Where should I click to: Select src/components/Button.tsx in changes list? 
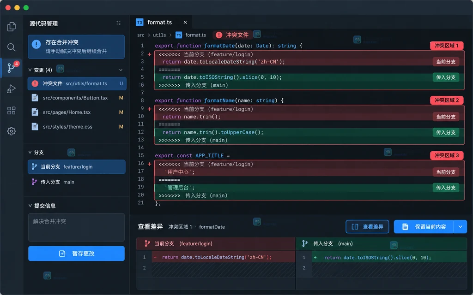click(77, 98)
